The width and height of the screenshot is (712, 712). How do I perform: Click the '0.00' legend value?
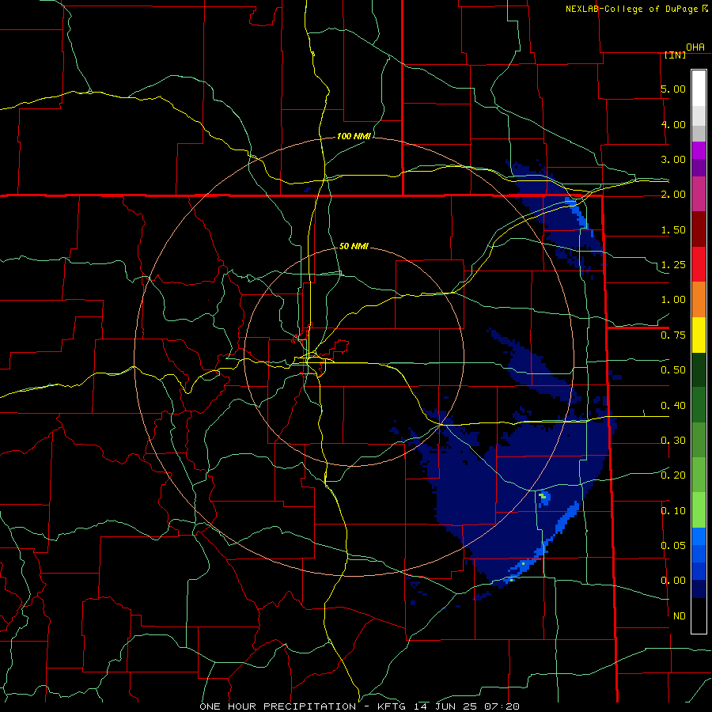tap(673, 581)
